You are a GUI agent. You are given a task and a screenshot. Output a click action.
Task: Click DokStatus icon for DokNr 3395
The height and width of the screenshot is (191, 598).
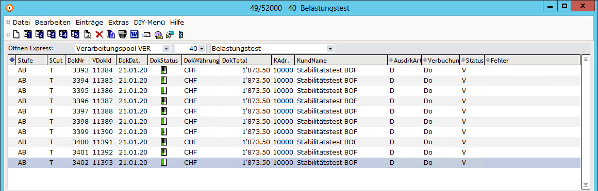tap(163, 90)
